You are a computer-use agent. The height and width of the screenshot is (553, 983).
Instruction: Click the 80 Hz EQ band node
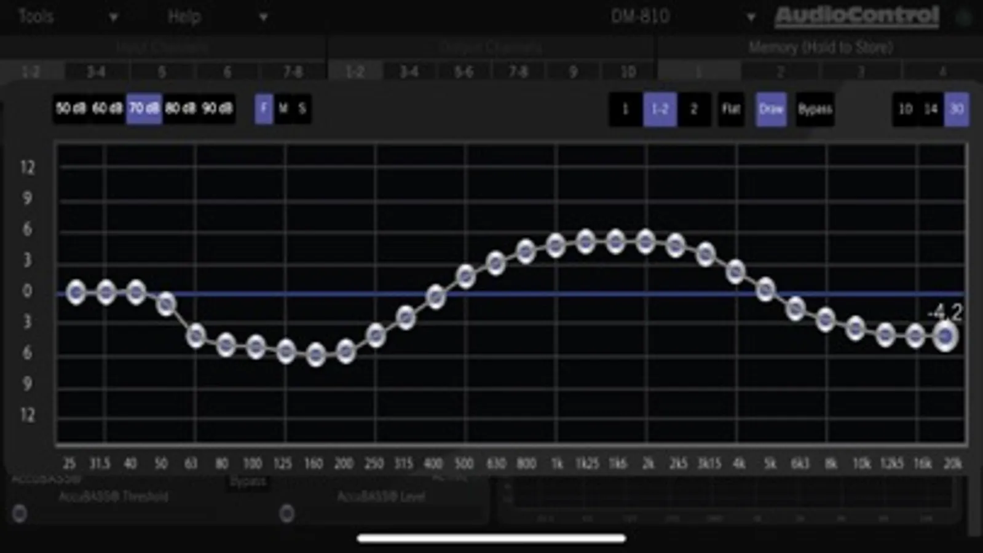coord(226,345)
